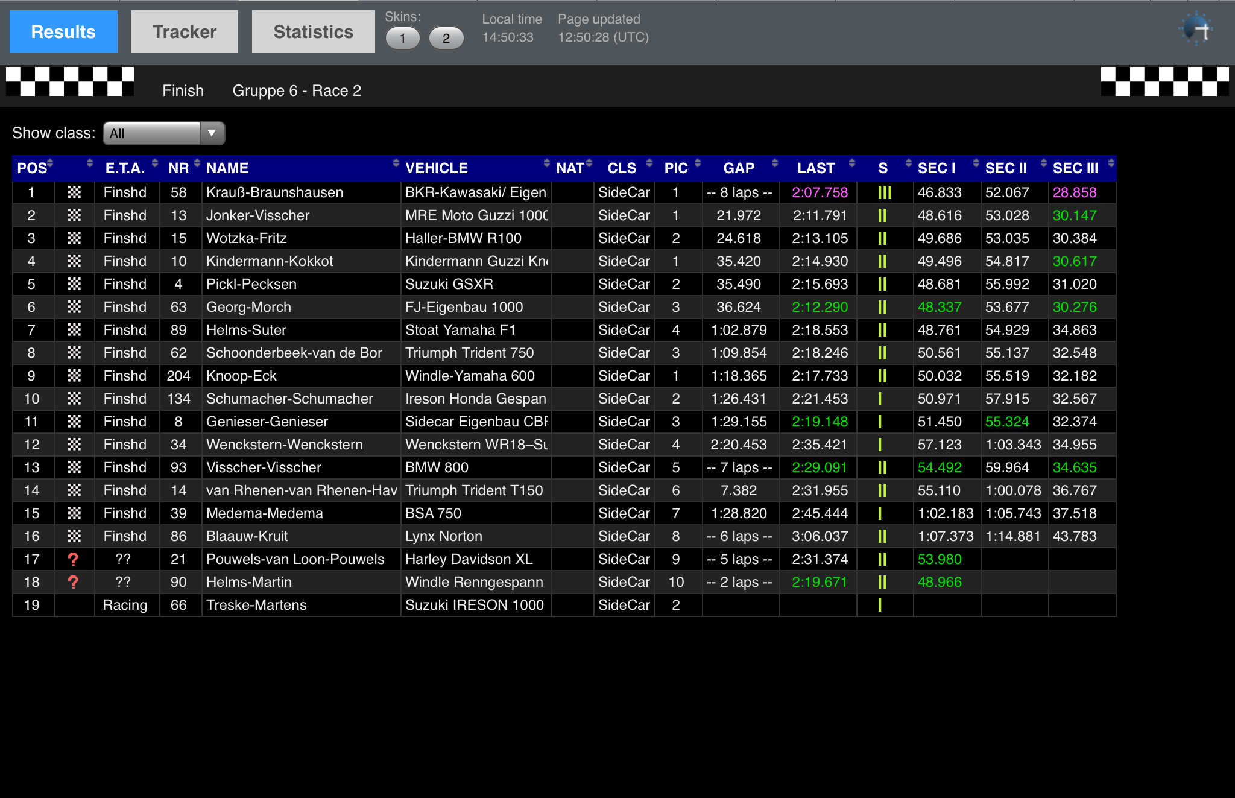Screen dimensions: 1235x798
Task: Click checkered flag icon for Genieser-Genieser
Action: click(74, 422)
